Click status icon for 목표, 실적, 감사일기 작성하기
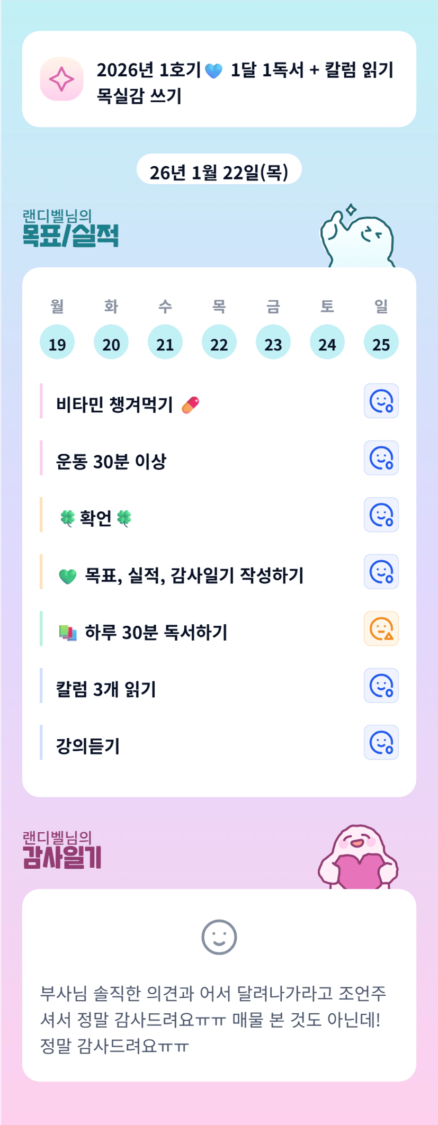This screenshot has width=438, height=1125. (x=381, y=572)
